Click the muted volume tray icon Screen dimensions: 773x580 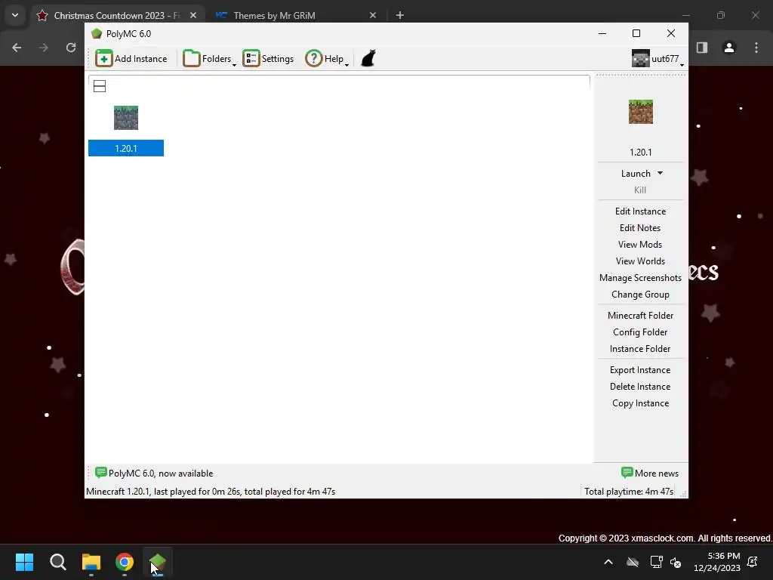tap(676, 562)
